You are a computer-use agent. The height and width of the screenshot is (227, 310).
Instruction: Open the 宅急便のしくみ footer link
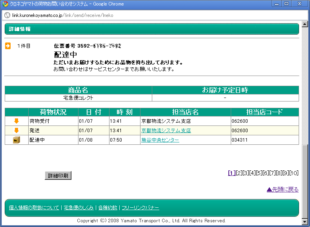(x=79, y=208)
